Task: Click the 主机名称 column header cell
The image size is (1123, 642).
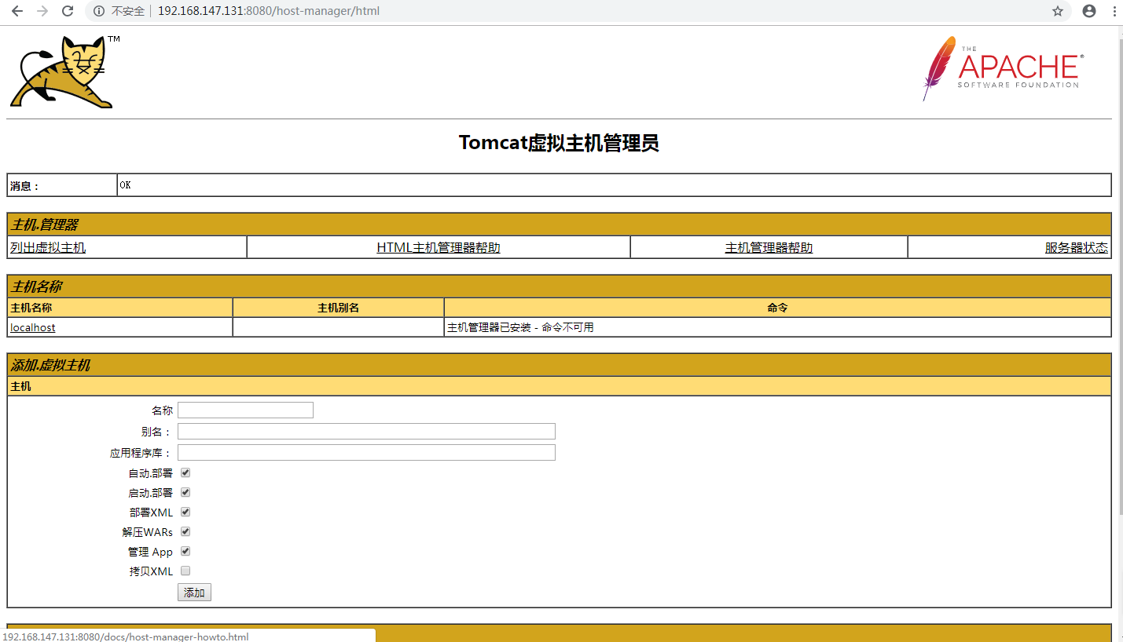Action: coord(120,308)
